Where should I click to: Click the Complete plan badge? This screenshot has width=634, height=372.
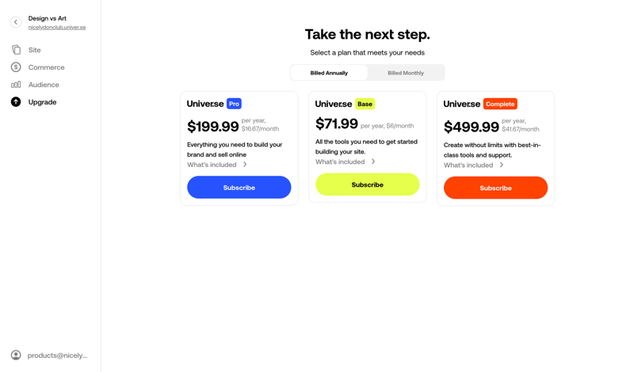tap(500, 104)
